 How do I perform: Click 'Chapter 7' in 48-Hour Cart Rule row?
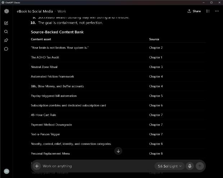click(156, 115)
